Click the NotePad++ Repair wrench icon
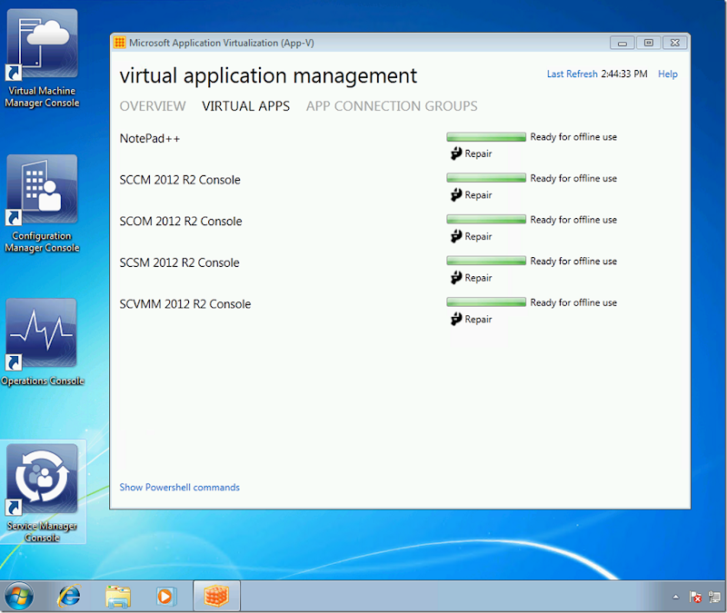 (x=456, y=153)
